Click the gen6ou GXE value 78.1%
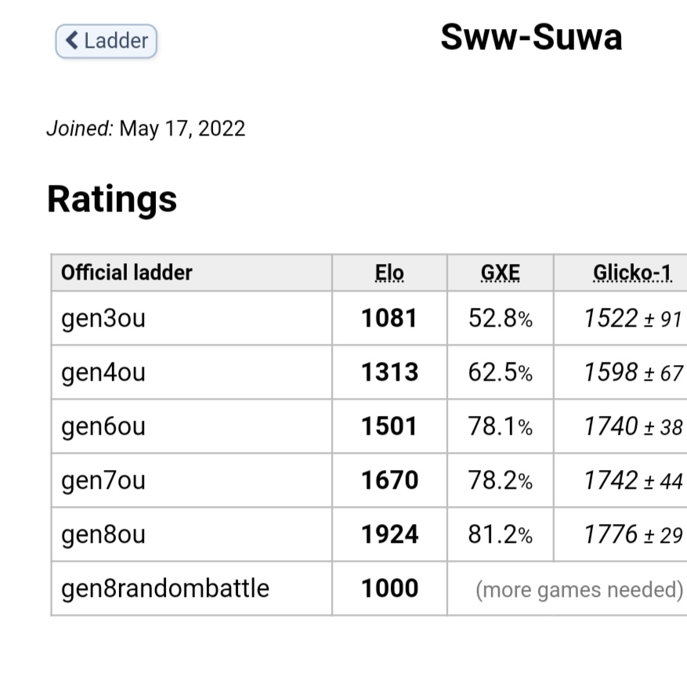687x676 pixels. tap(500, 426)
